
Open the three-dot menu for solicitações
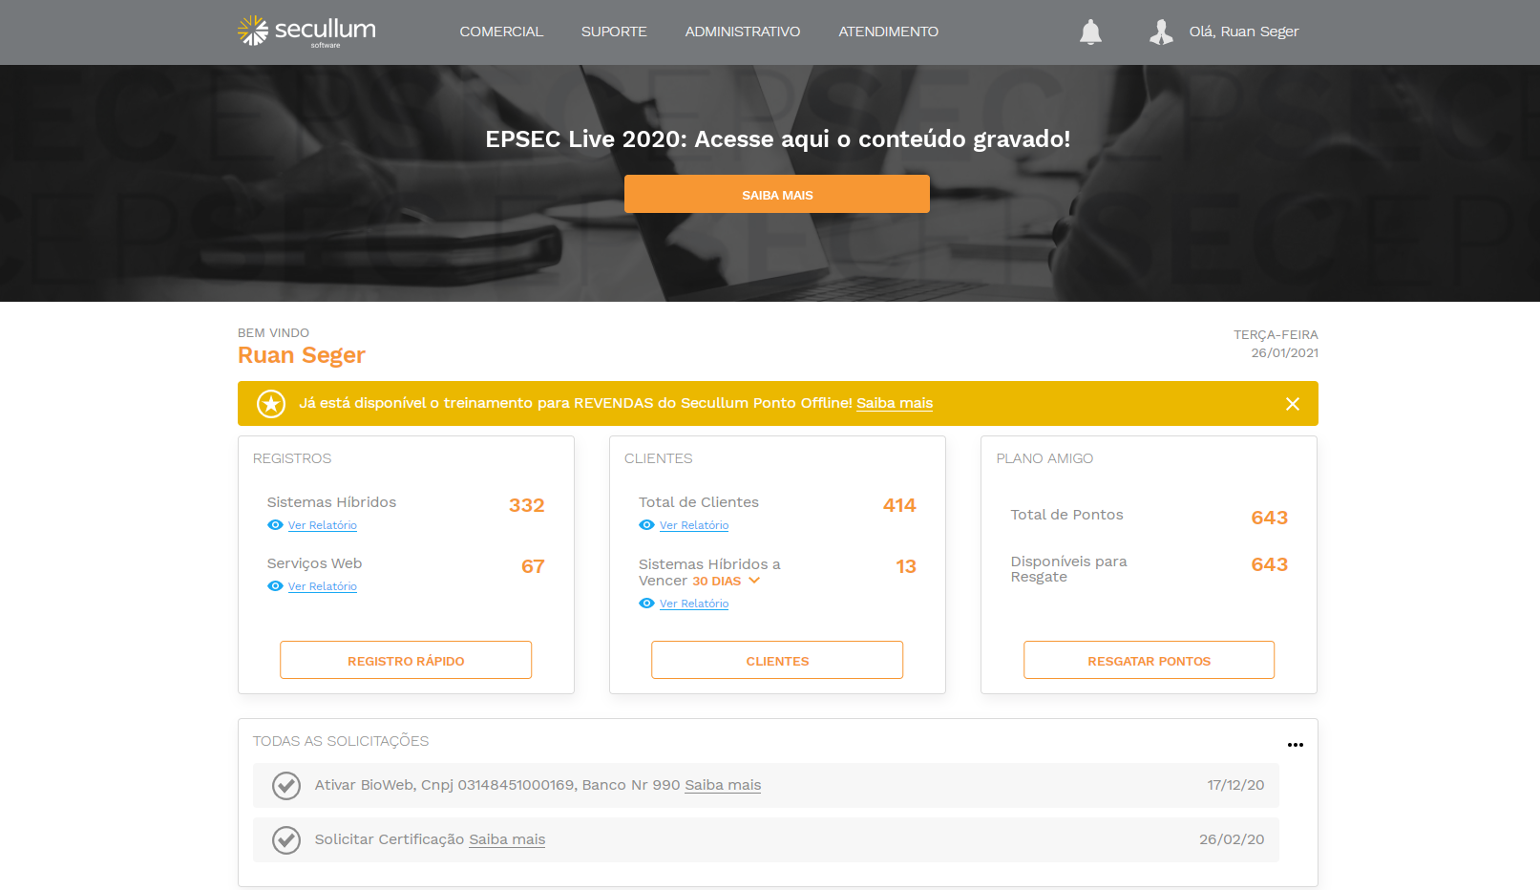pos(1295,745)
